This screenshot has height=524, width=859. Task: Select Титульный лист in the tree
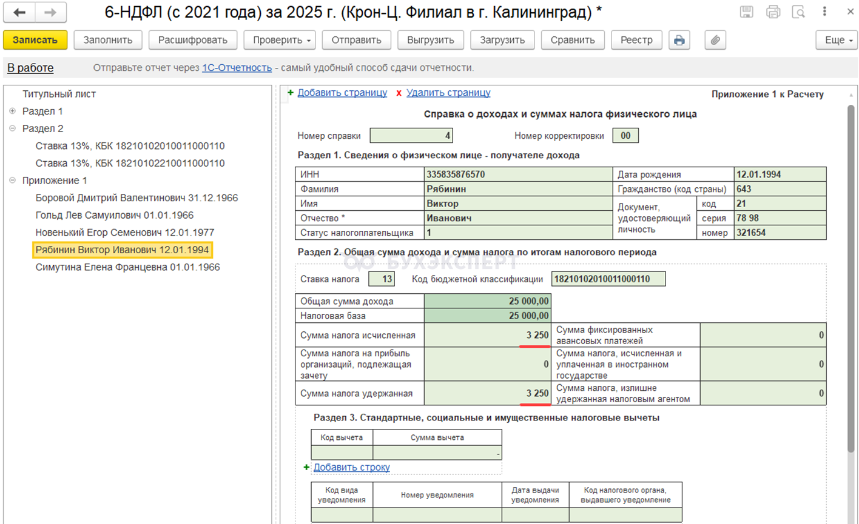tap(59, 94)
